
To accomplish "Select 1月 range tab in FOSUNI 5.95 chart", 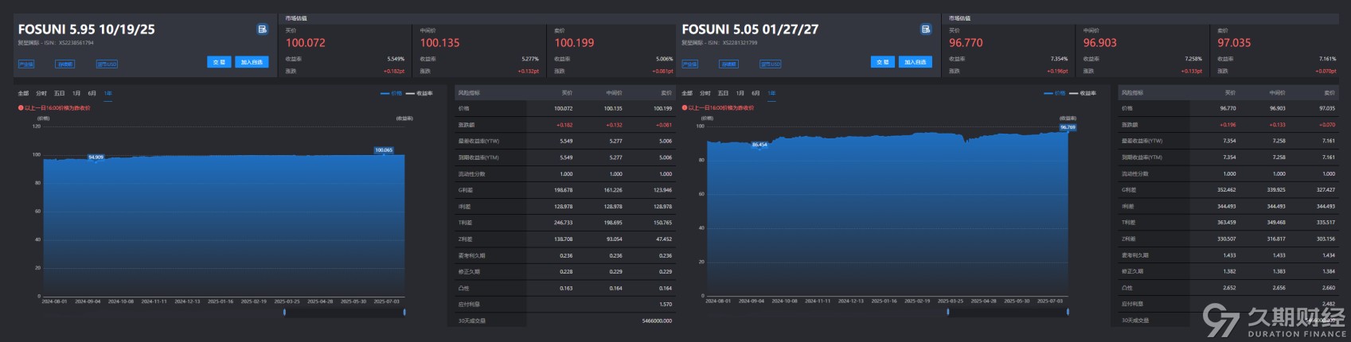I will pyautogui.click(x=76, y=93).
